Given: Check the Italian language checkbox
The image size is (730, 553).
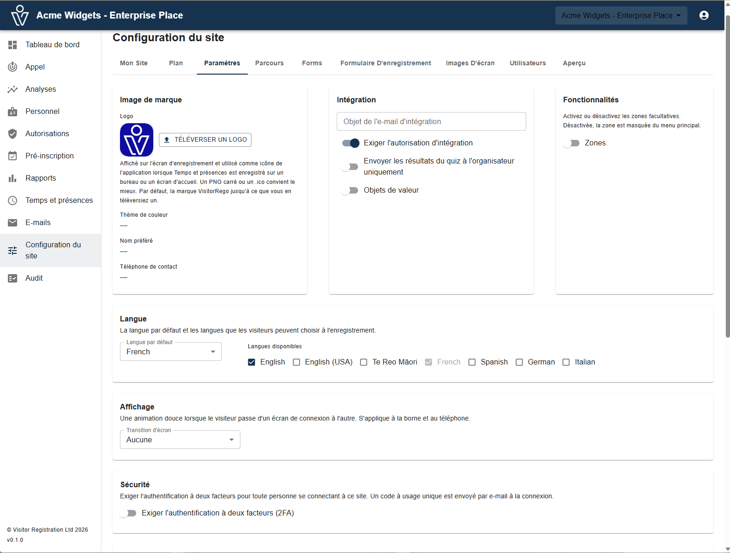Looking at the screenshot, I should click(x=566, y=362).
